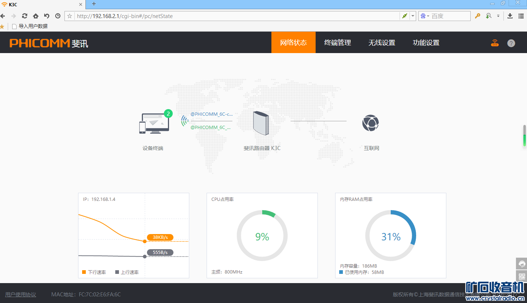527x303 pixels.
Task: Click the 内存RAM占用率 title
Action: click(x=356, y=199)
